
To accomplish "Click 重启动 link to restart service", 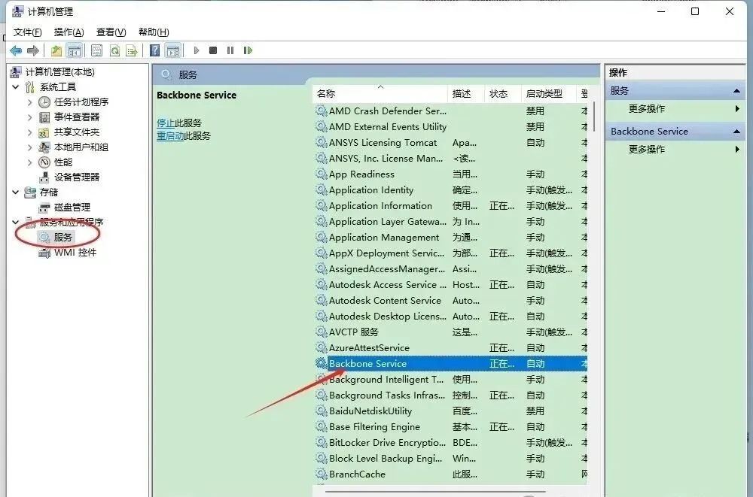I will click(170, 136).
